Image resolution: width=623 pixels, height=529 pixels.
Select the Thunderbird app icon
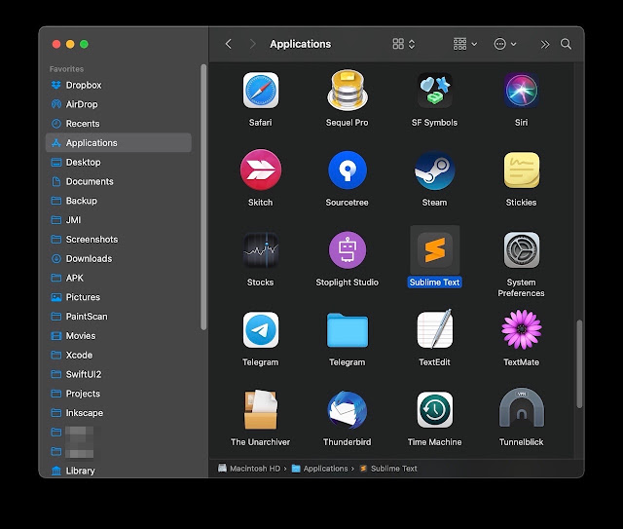click(x=348, y=410)
